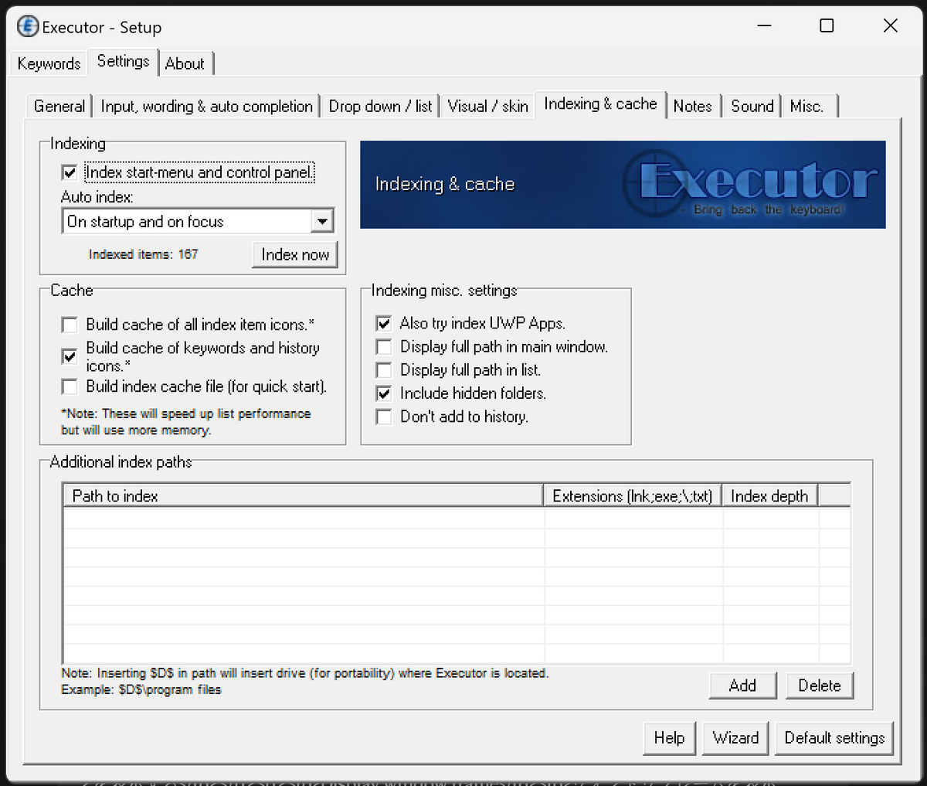The height and width of the screenshot is (786, 927).
Task: Open the Misc. tab
Action: 808,106
